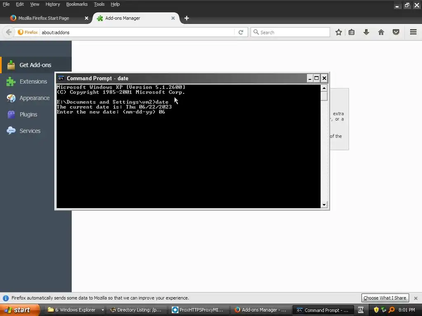Select the Add-ons Manager tab
The image size is (422, 316).
click(x=136, y=18)
